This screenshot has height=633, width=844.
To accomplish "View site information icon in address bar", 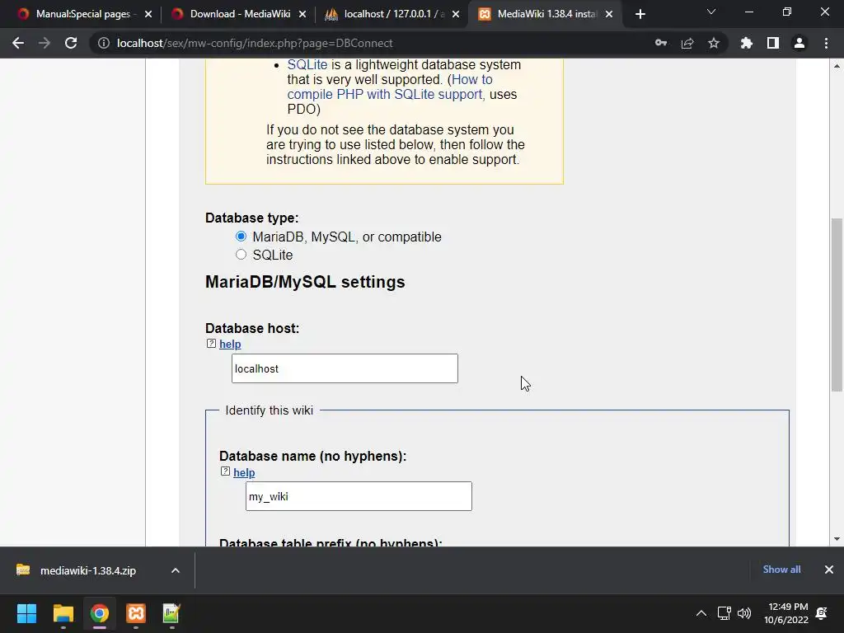I will 103,43.
